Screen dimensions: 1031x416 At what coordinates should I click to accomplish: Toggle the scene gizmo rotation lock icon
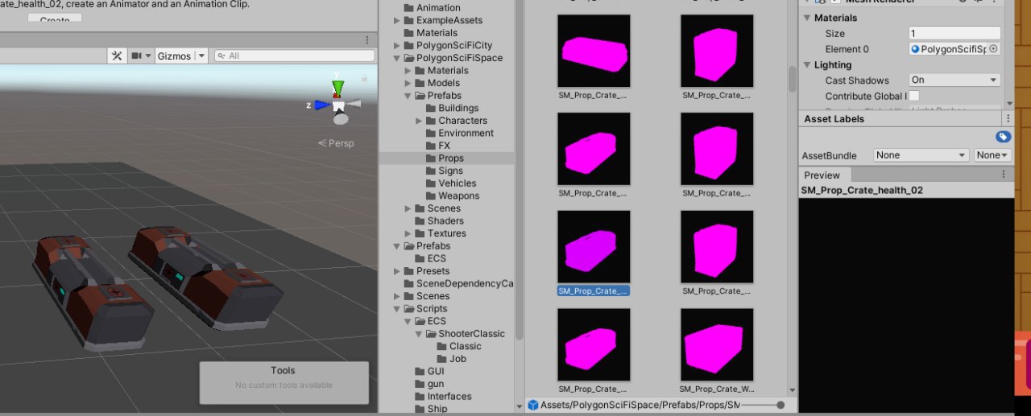click(364, 78)
